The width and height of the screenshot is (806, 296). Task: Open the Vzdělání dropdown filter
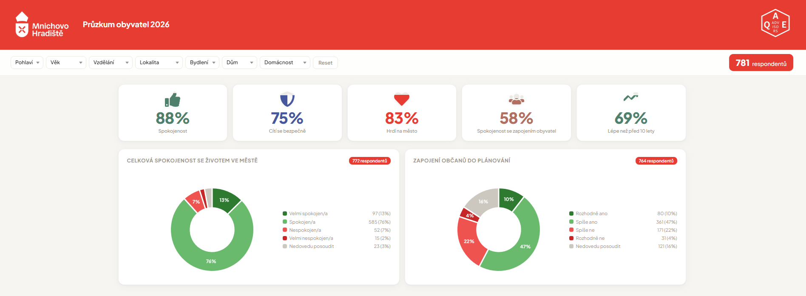(111, 63)
